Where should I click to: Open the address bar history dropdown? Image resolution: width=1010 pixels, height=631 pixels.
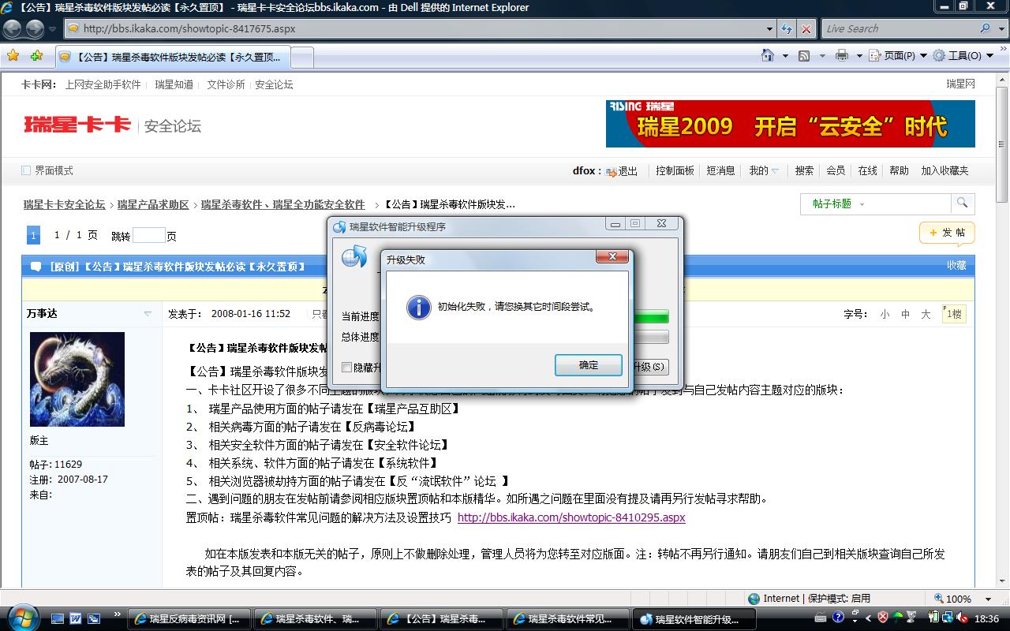(x=770, y=29)
